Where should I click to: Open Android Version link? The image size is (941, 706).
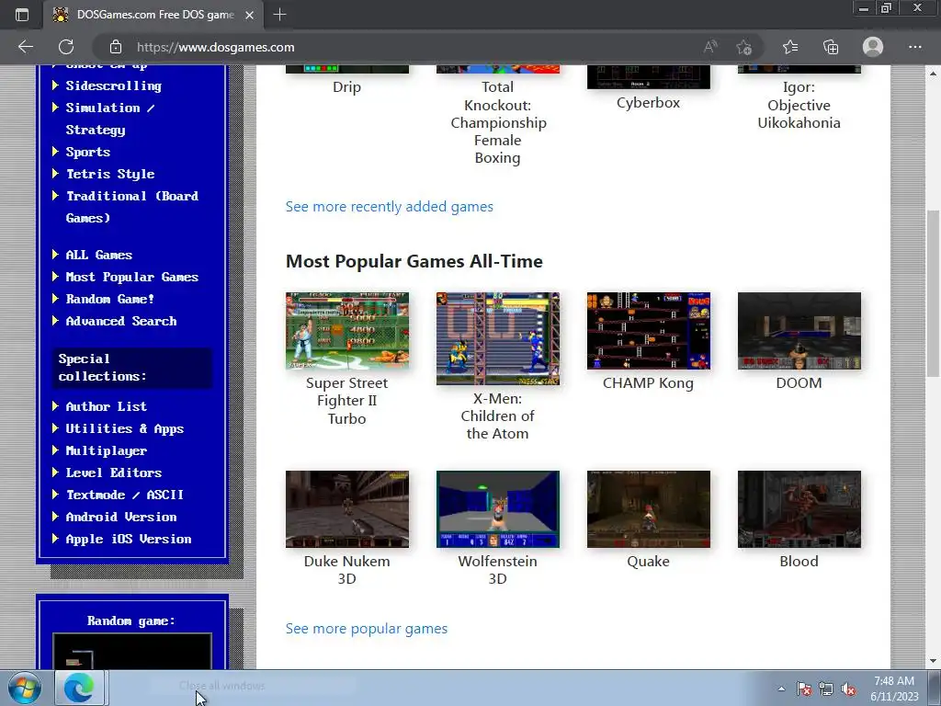pyautogui.click(x=121, y=518)
